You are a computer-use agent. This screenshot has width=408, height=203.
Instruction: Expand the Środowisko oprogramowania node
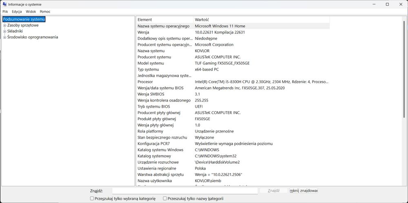click(4, 37)
